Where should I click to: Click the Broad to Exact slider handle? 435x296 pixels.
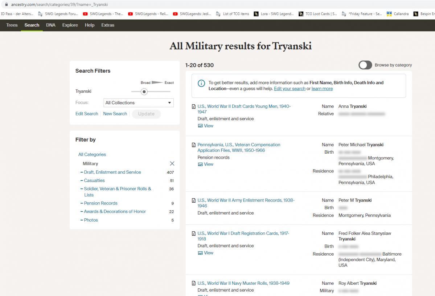point(144,92)
